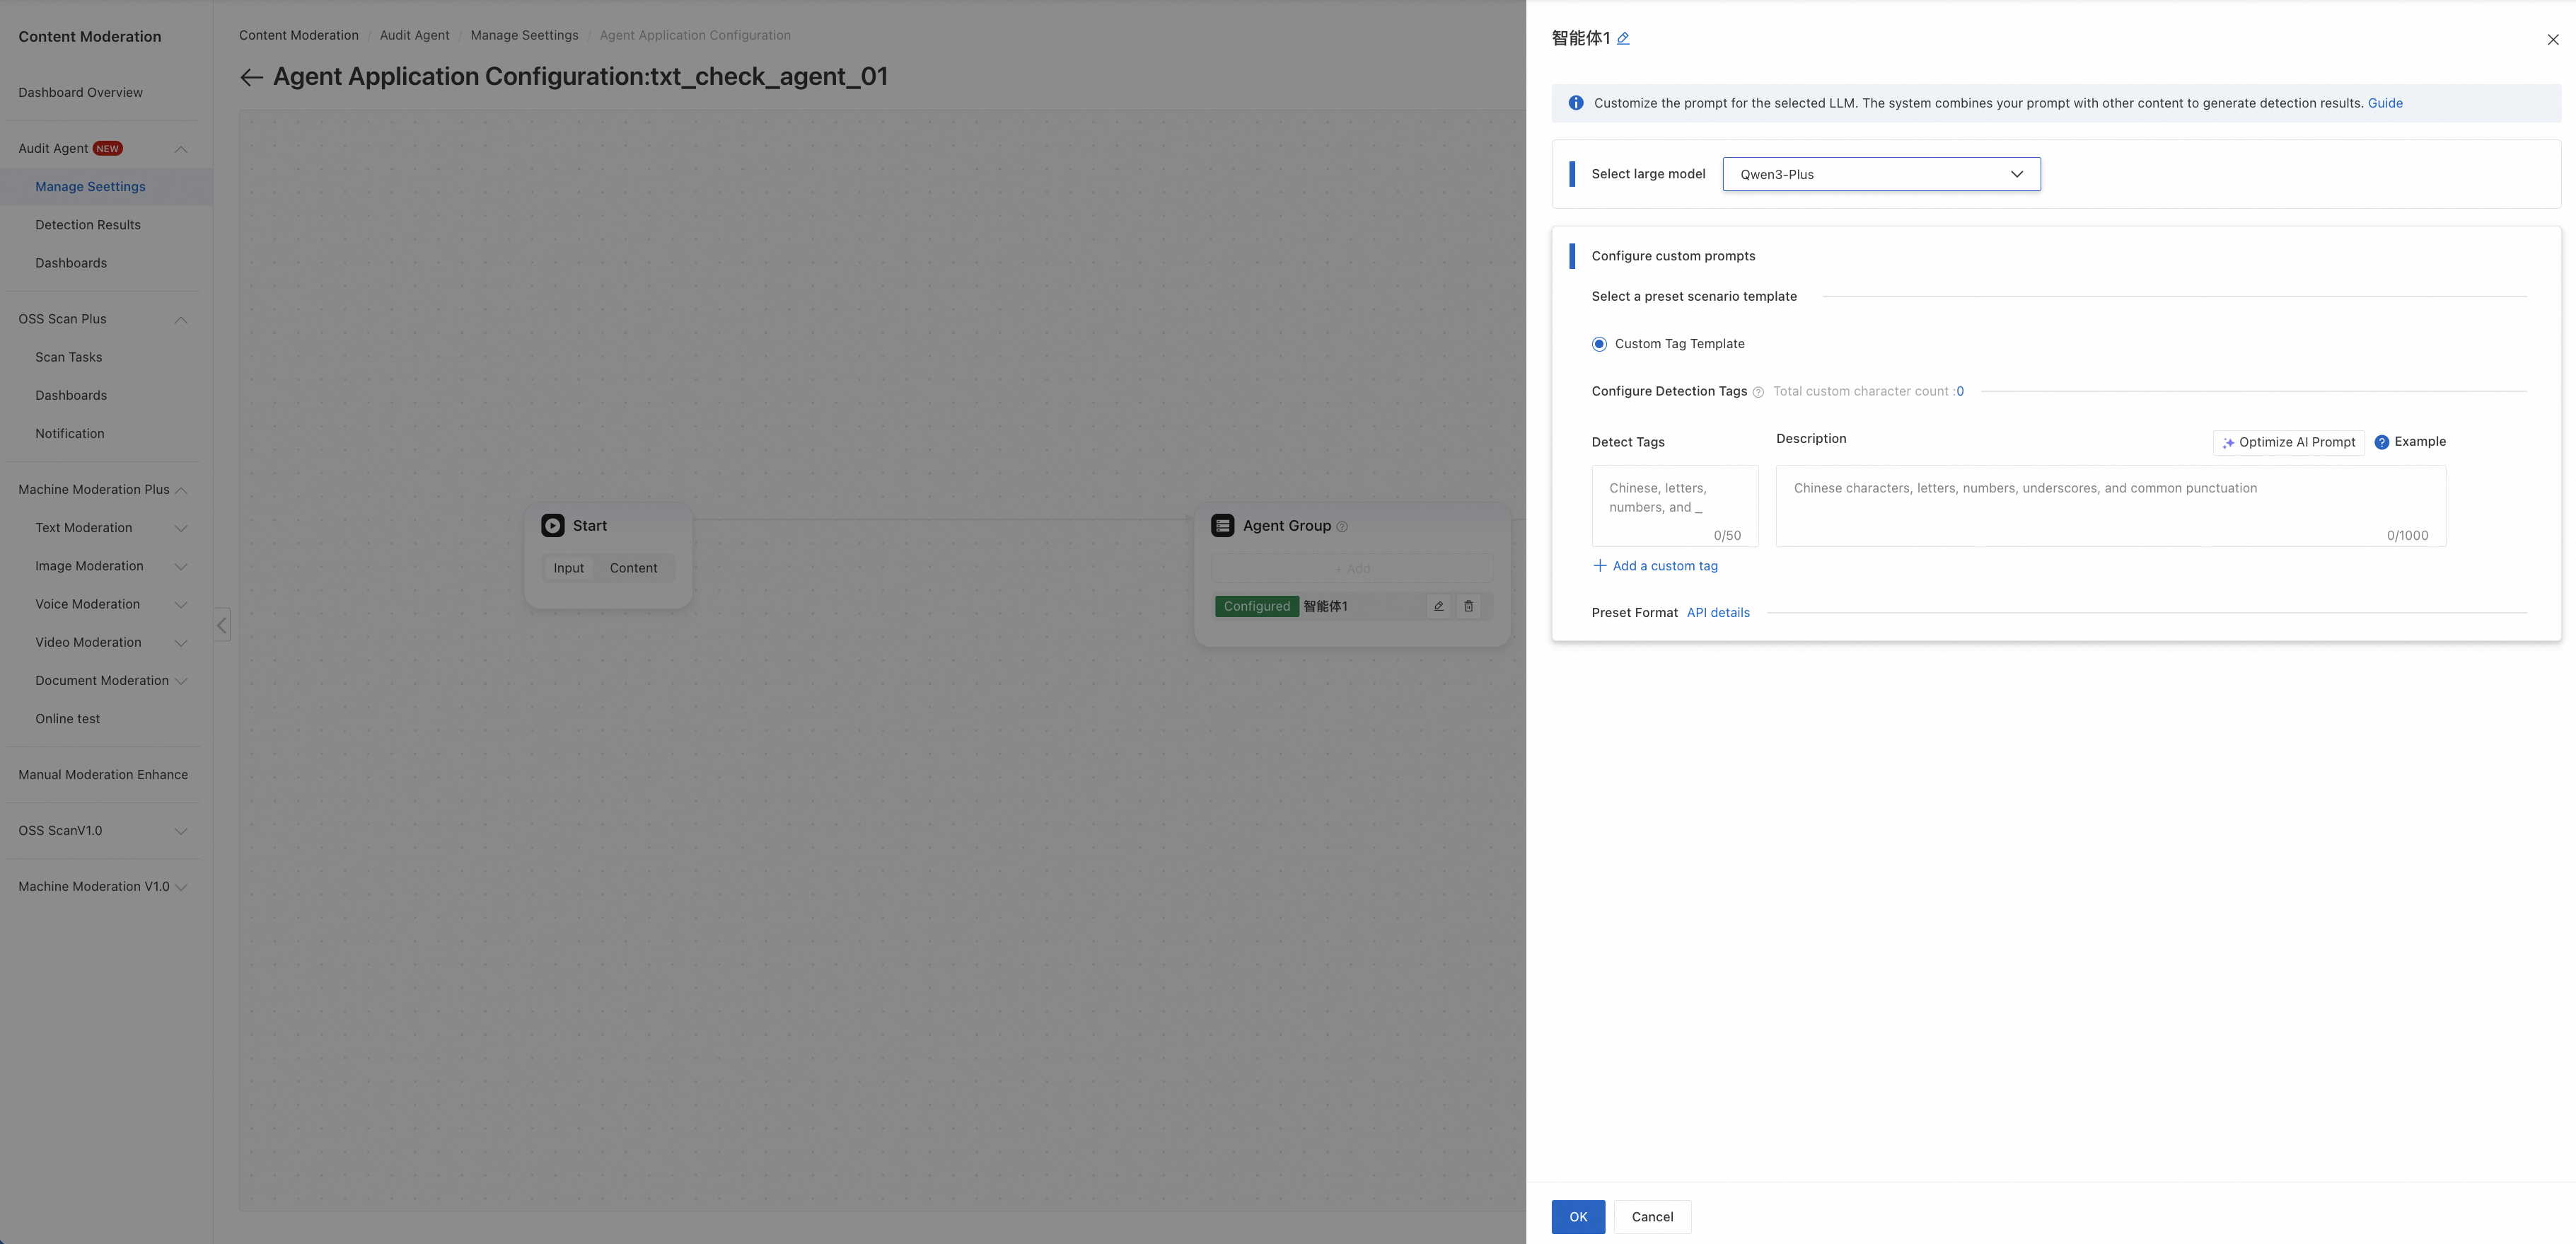The height and width of the screenshot is (1244, 2576).
Task: Click the back arrow beside Agent Application Configuration
Action: click(251, 77)
